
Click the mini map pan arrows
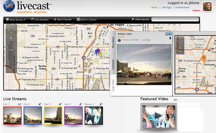click(180, 41)
